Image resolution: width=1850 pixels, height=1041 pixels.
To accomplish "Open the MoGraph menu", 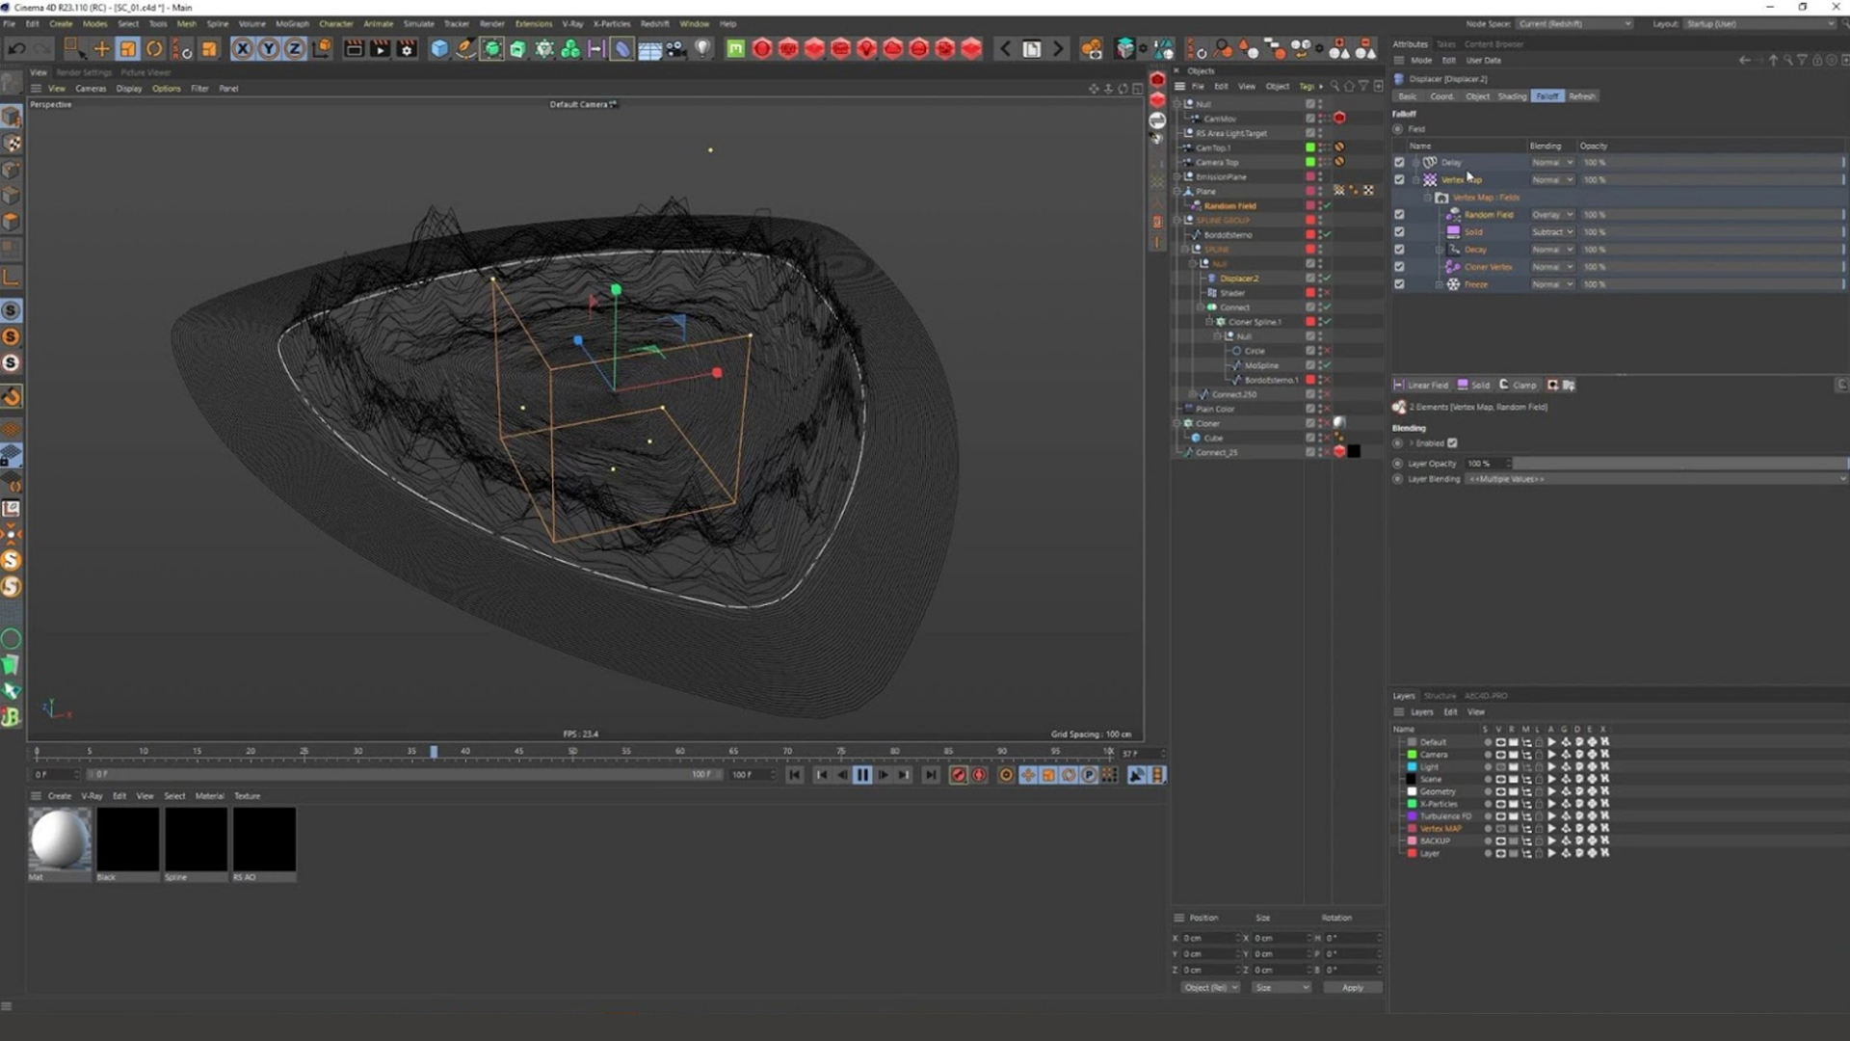I will click(x=292, y=23).
